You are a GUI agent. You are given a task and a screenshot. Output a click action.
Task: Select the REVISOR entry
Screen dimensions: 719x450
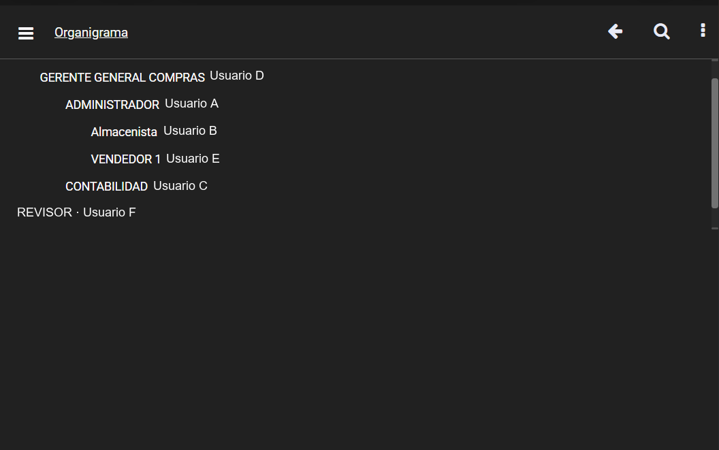point(44,212)
